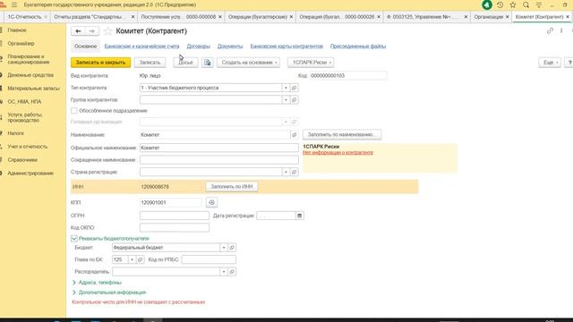Screen dimensions: 573x322
Task: Copy link to this form icon
Action: (550, 31)
